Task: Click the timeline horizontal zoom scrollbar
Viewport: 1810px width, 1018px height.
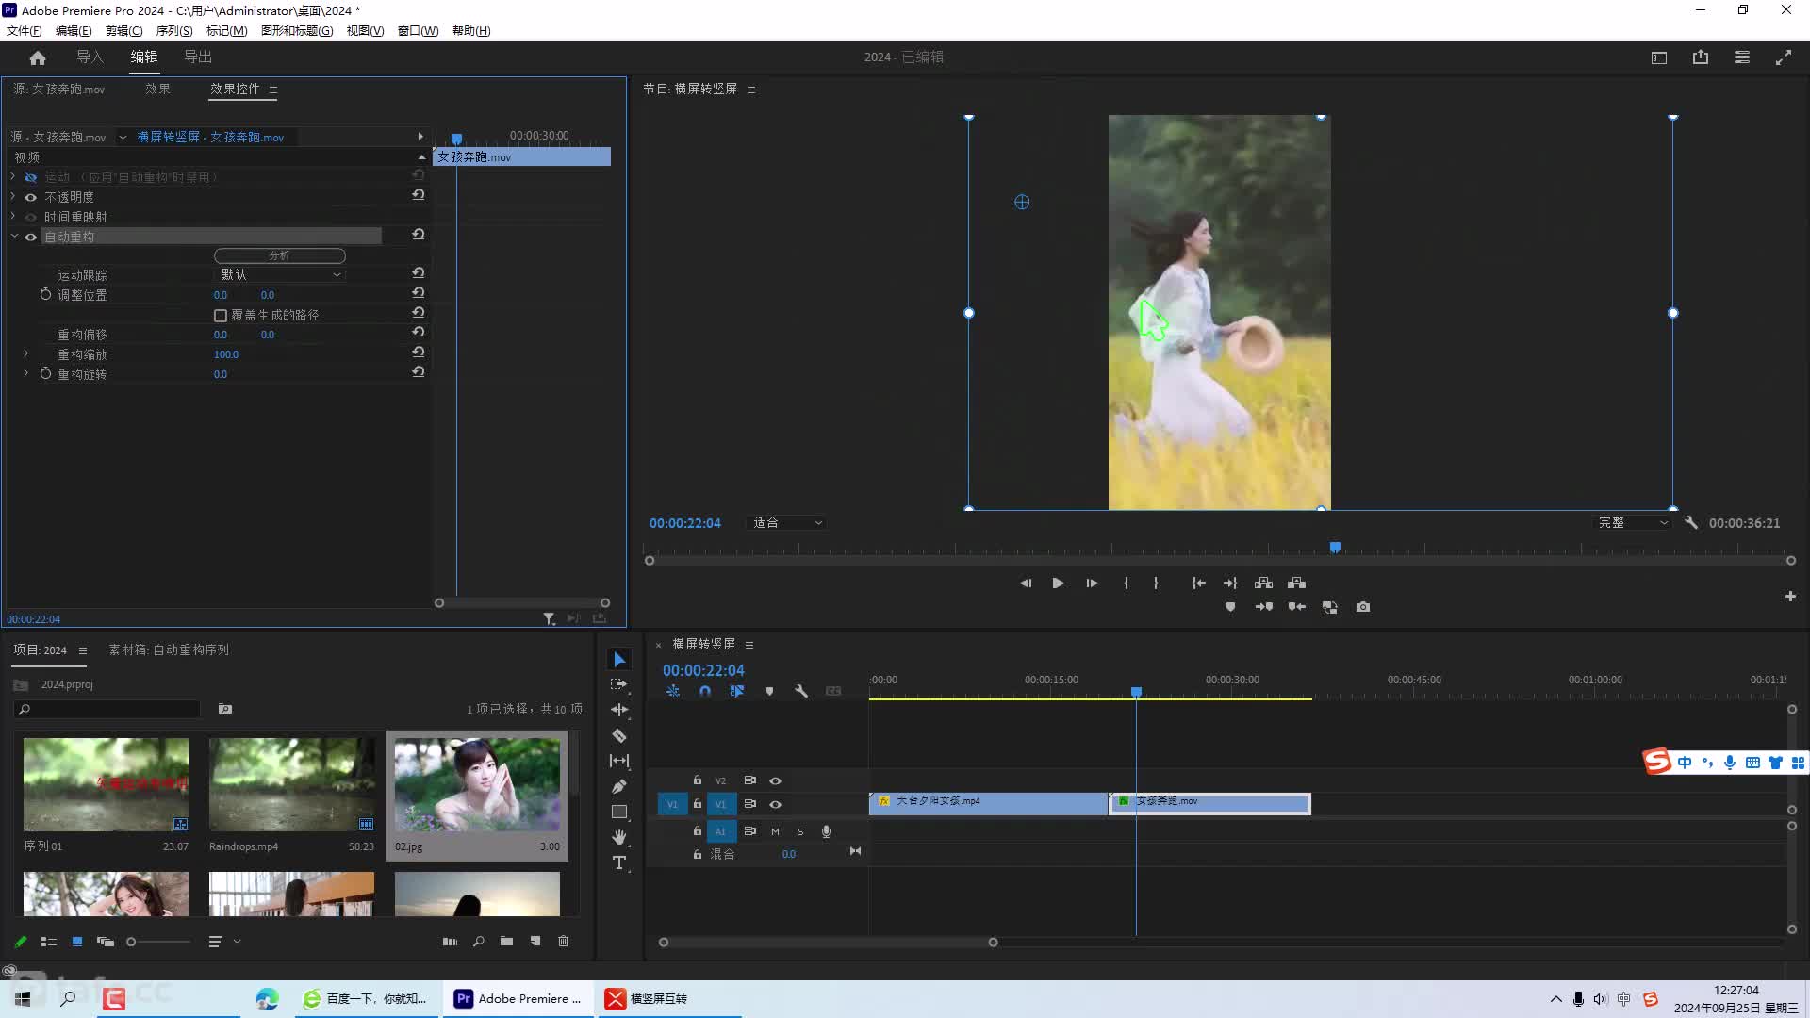Action: [828, 942]
